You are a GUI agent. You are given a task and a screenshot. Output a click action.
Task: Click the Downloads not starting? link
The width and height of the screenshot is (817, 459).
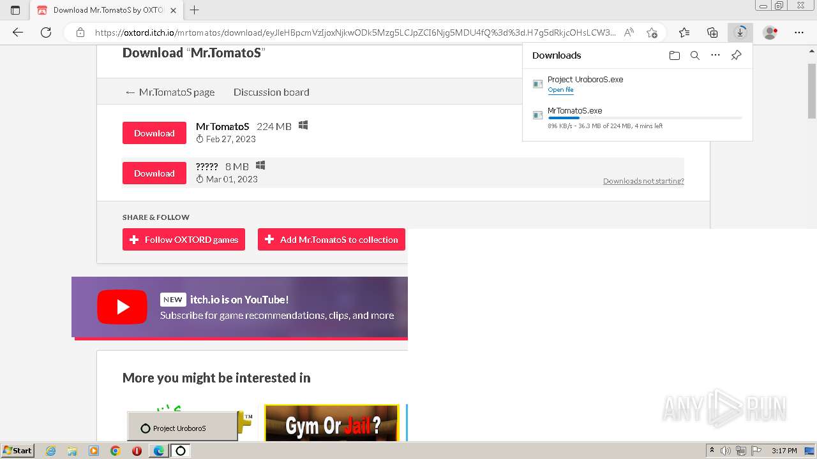pos(643,181)
